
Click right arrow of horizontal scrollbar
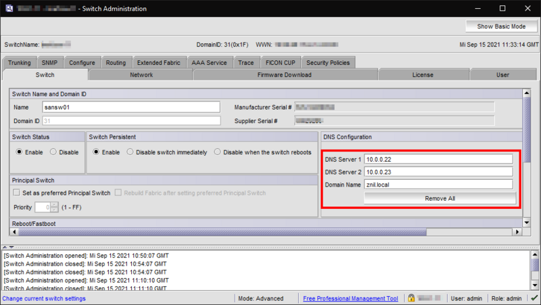click(x=518, y=232)
